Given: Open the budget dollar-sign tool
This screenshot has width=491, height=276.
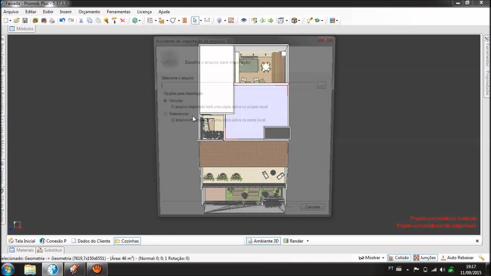Looking at the screenshot, I should [135, 21].
